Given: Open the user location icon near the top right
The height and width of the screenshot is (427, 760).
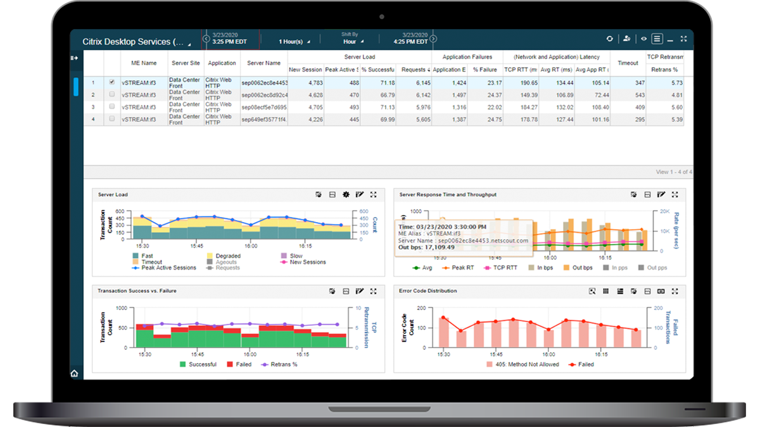Looking at the screenshot, I should coord(626,39).
